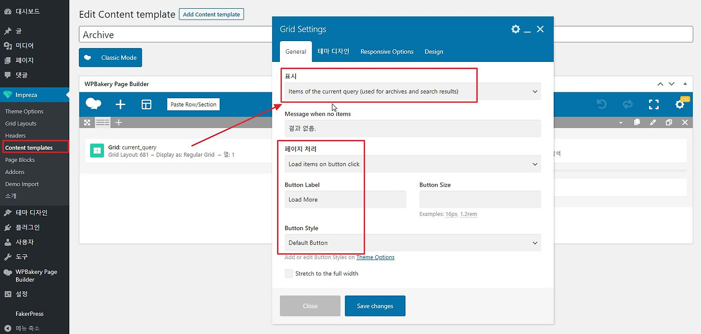The width and height of the screenshot is (701, 334).
Task: Click the Close button in Grid Settings
Action: click(310, 306)
